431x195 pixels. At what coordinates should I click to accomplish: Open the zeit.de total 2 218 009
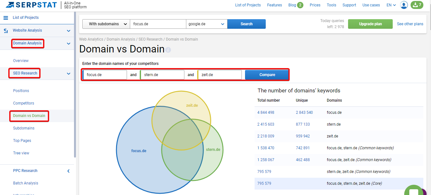coord(266,136)
